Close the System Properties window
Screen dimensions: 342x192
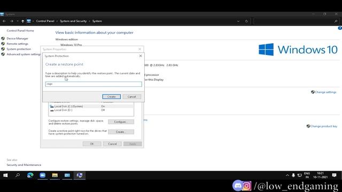pos(140,49)
